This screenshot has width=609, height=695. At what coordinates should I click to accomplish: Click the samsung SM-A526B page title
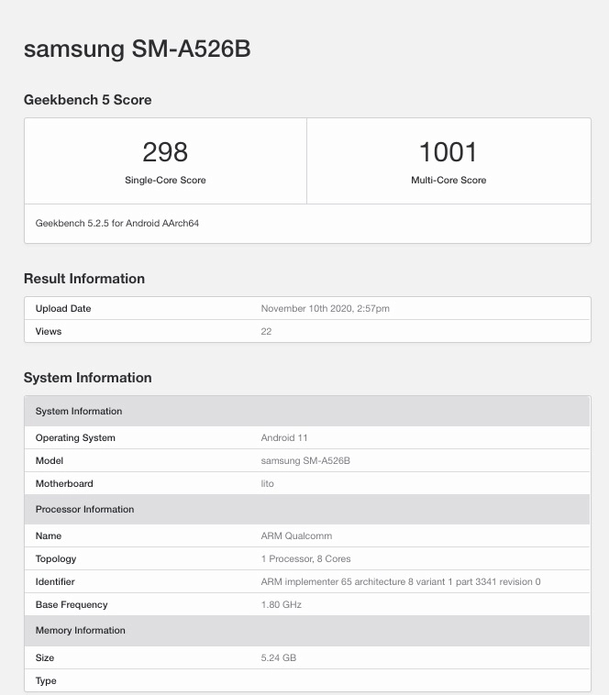point(137,49)
